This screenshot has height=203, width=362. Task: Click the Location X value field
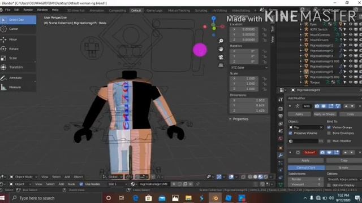[244, 29]
